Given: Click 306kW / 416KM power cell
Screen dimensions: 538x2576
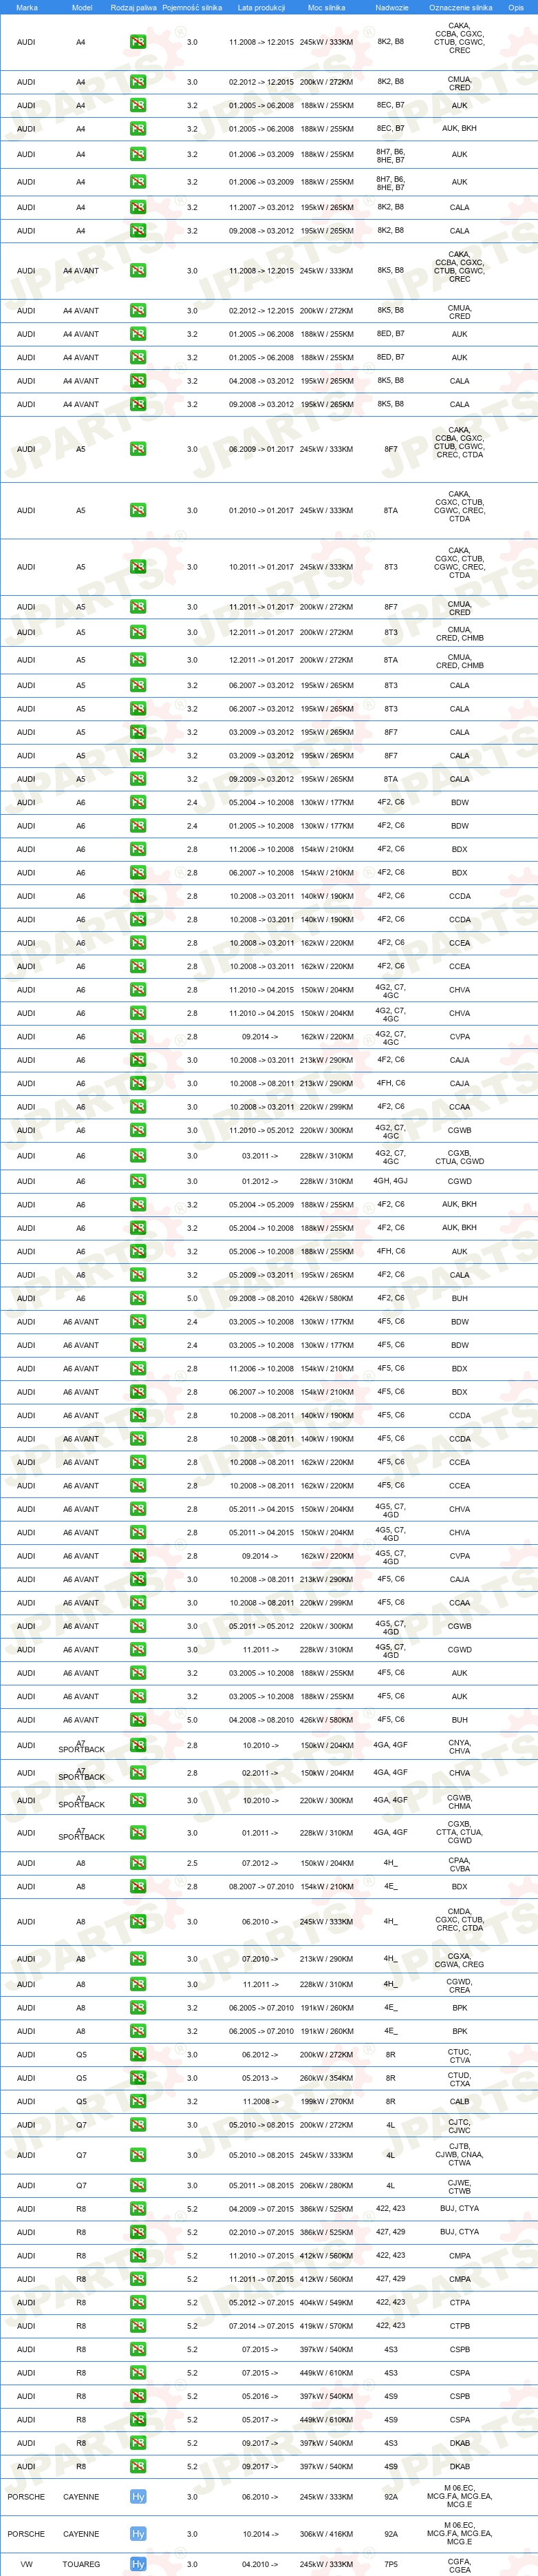Looking at the screenshot, I should 326,2534.
